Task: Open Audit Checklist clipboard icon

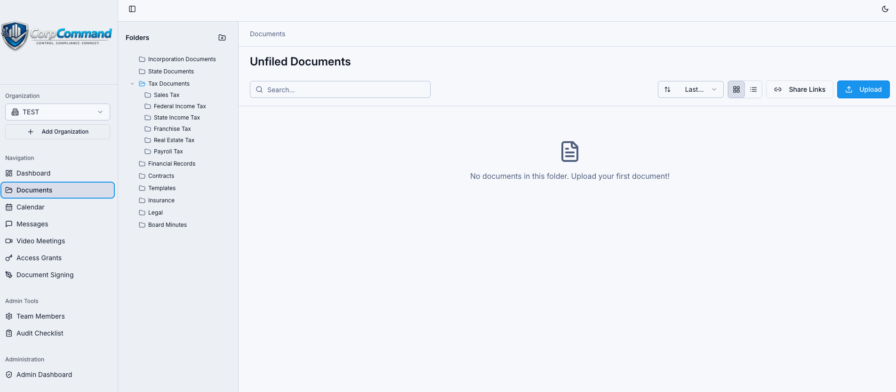Action: click(9, 333)
